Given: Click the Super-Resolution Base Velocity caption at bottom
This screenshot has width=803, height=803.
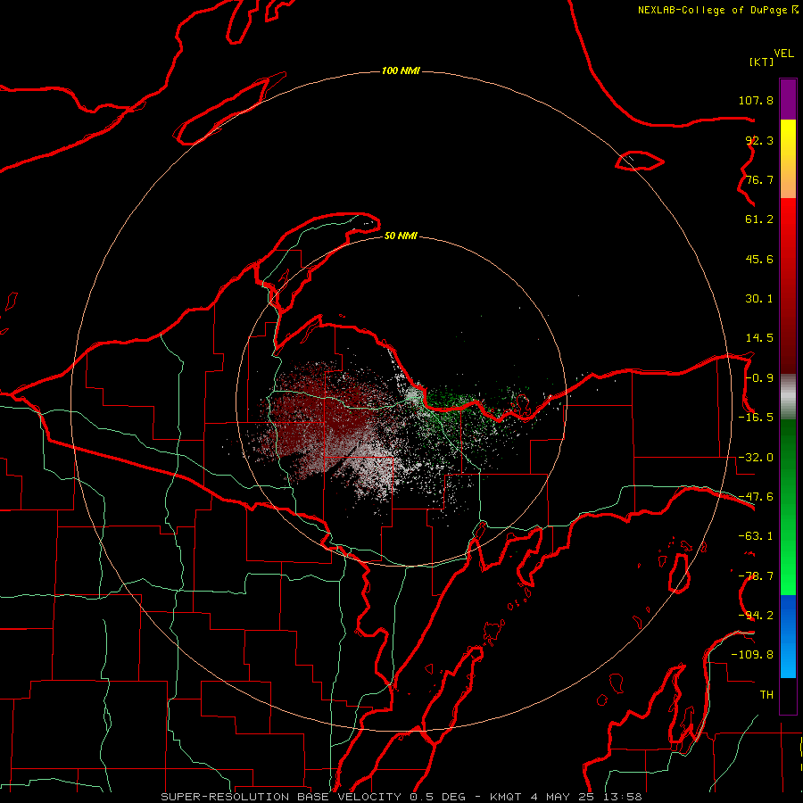Looking at the screenshot, I should pyautogui.click(x=401, y=797).
